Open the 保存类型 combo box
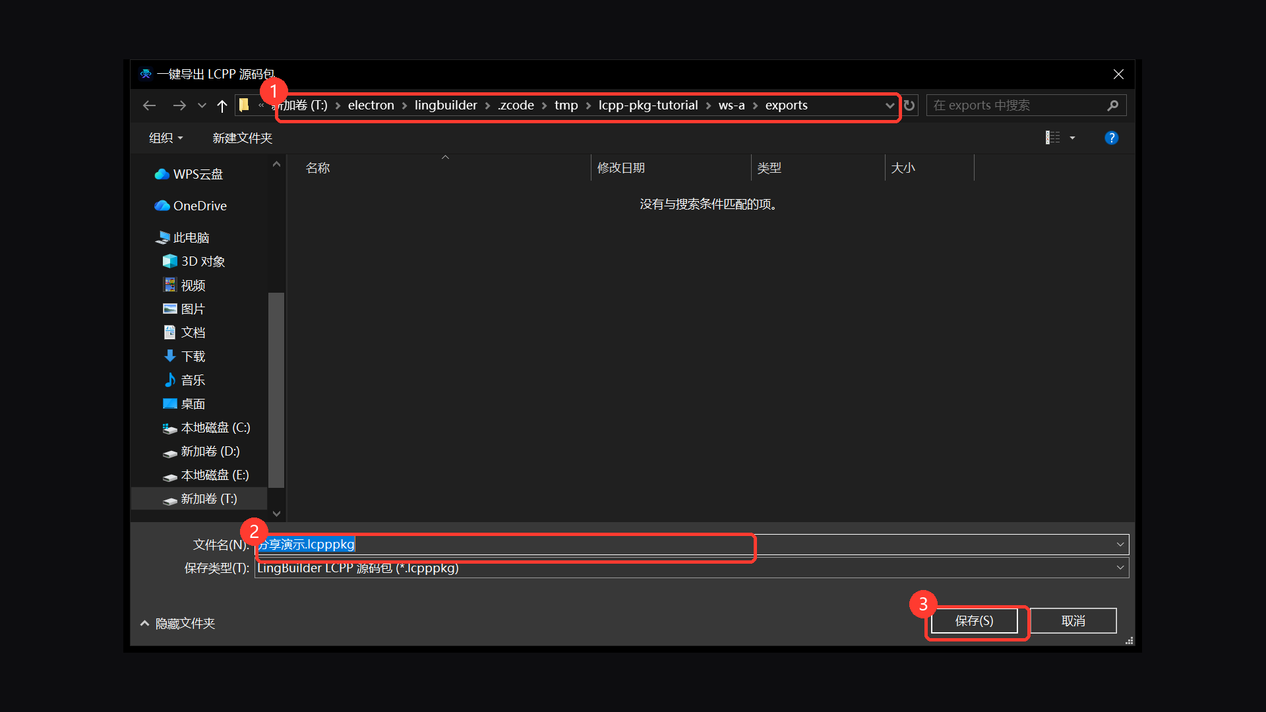 [x=692, y=568]
